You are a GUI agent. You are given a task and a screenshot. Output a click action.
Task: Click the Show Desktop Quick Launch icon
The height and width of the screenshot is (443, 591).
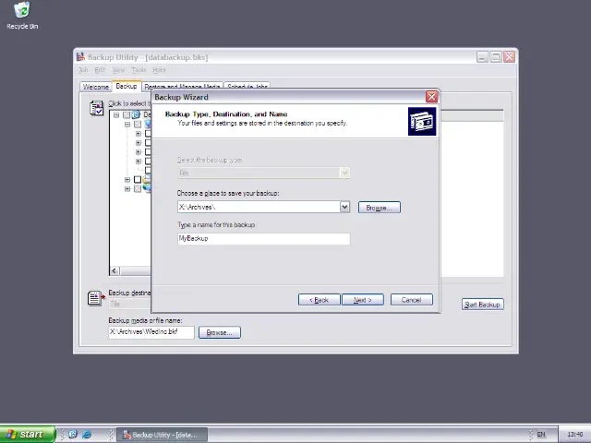coord(72,434)
